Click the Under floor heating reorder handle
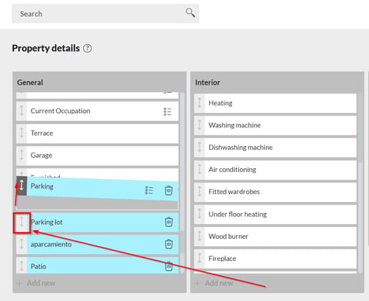Image resolution: width=369 pixels, height=301 pixels. (200, 215)
